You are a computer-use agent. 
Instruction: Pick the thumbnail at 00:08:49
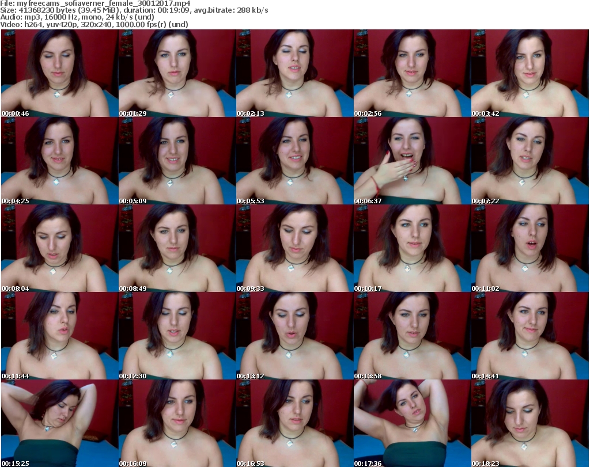tap(177, 249)
